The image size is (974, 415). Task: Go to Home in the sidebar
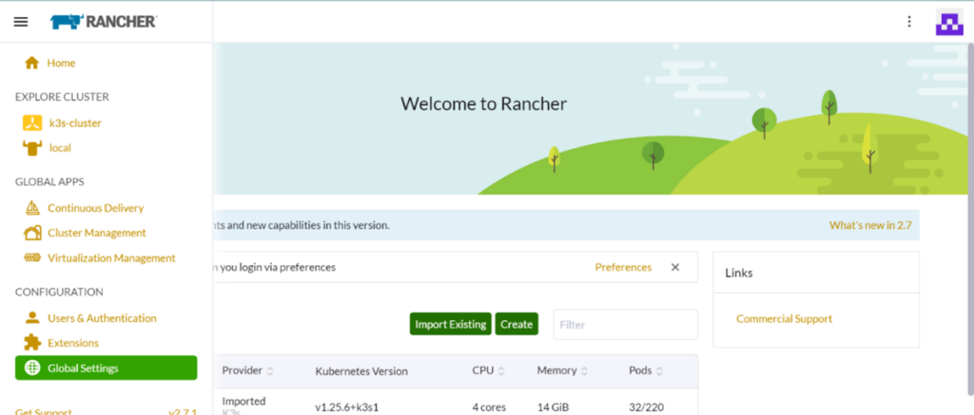61,63
